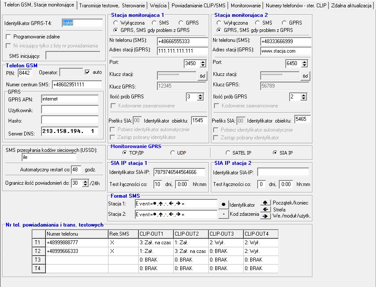Click station 2 Nr telefonu (SMS) field
The width and height of the screenshot is (376, 287).
click(286, 41)
